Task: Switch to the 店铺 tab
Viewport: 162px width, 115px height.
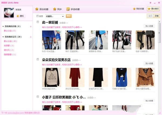Action: pyautogui.click(x=157, y=16)
